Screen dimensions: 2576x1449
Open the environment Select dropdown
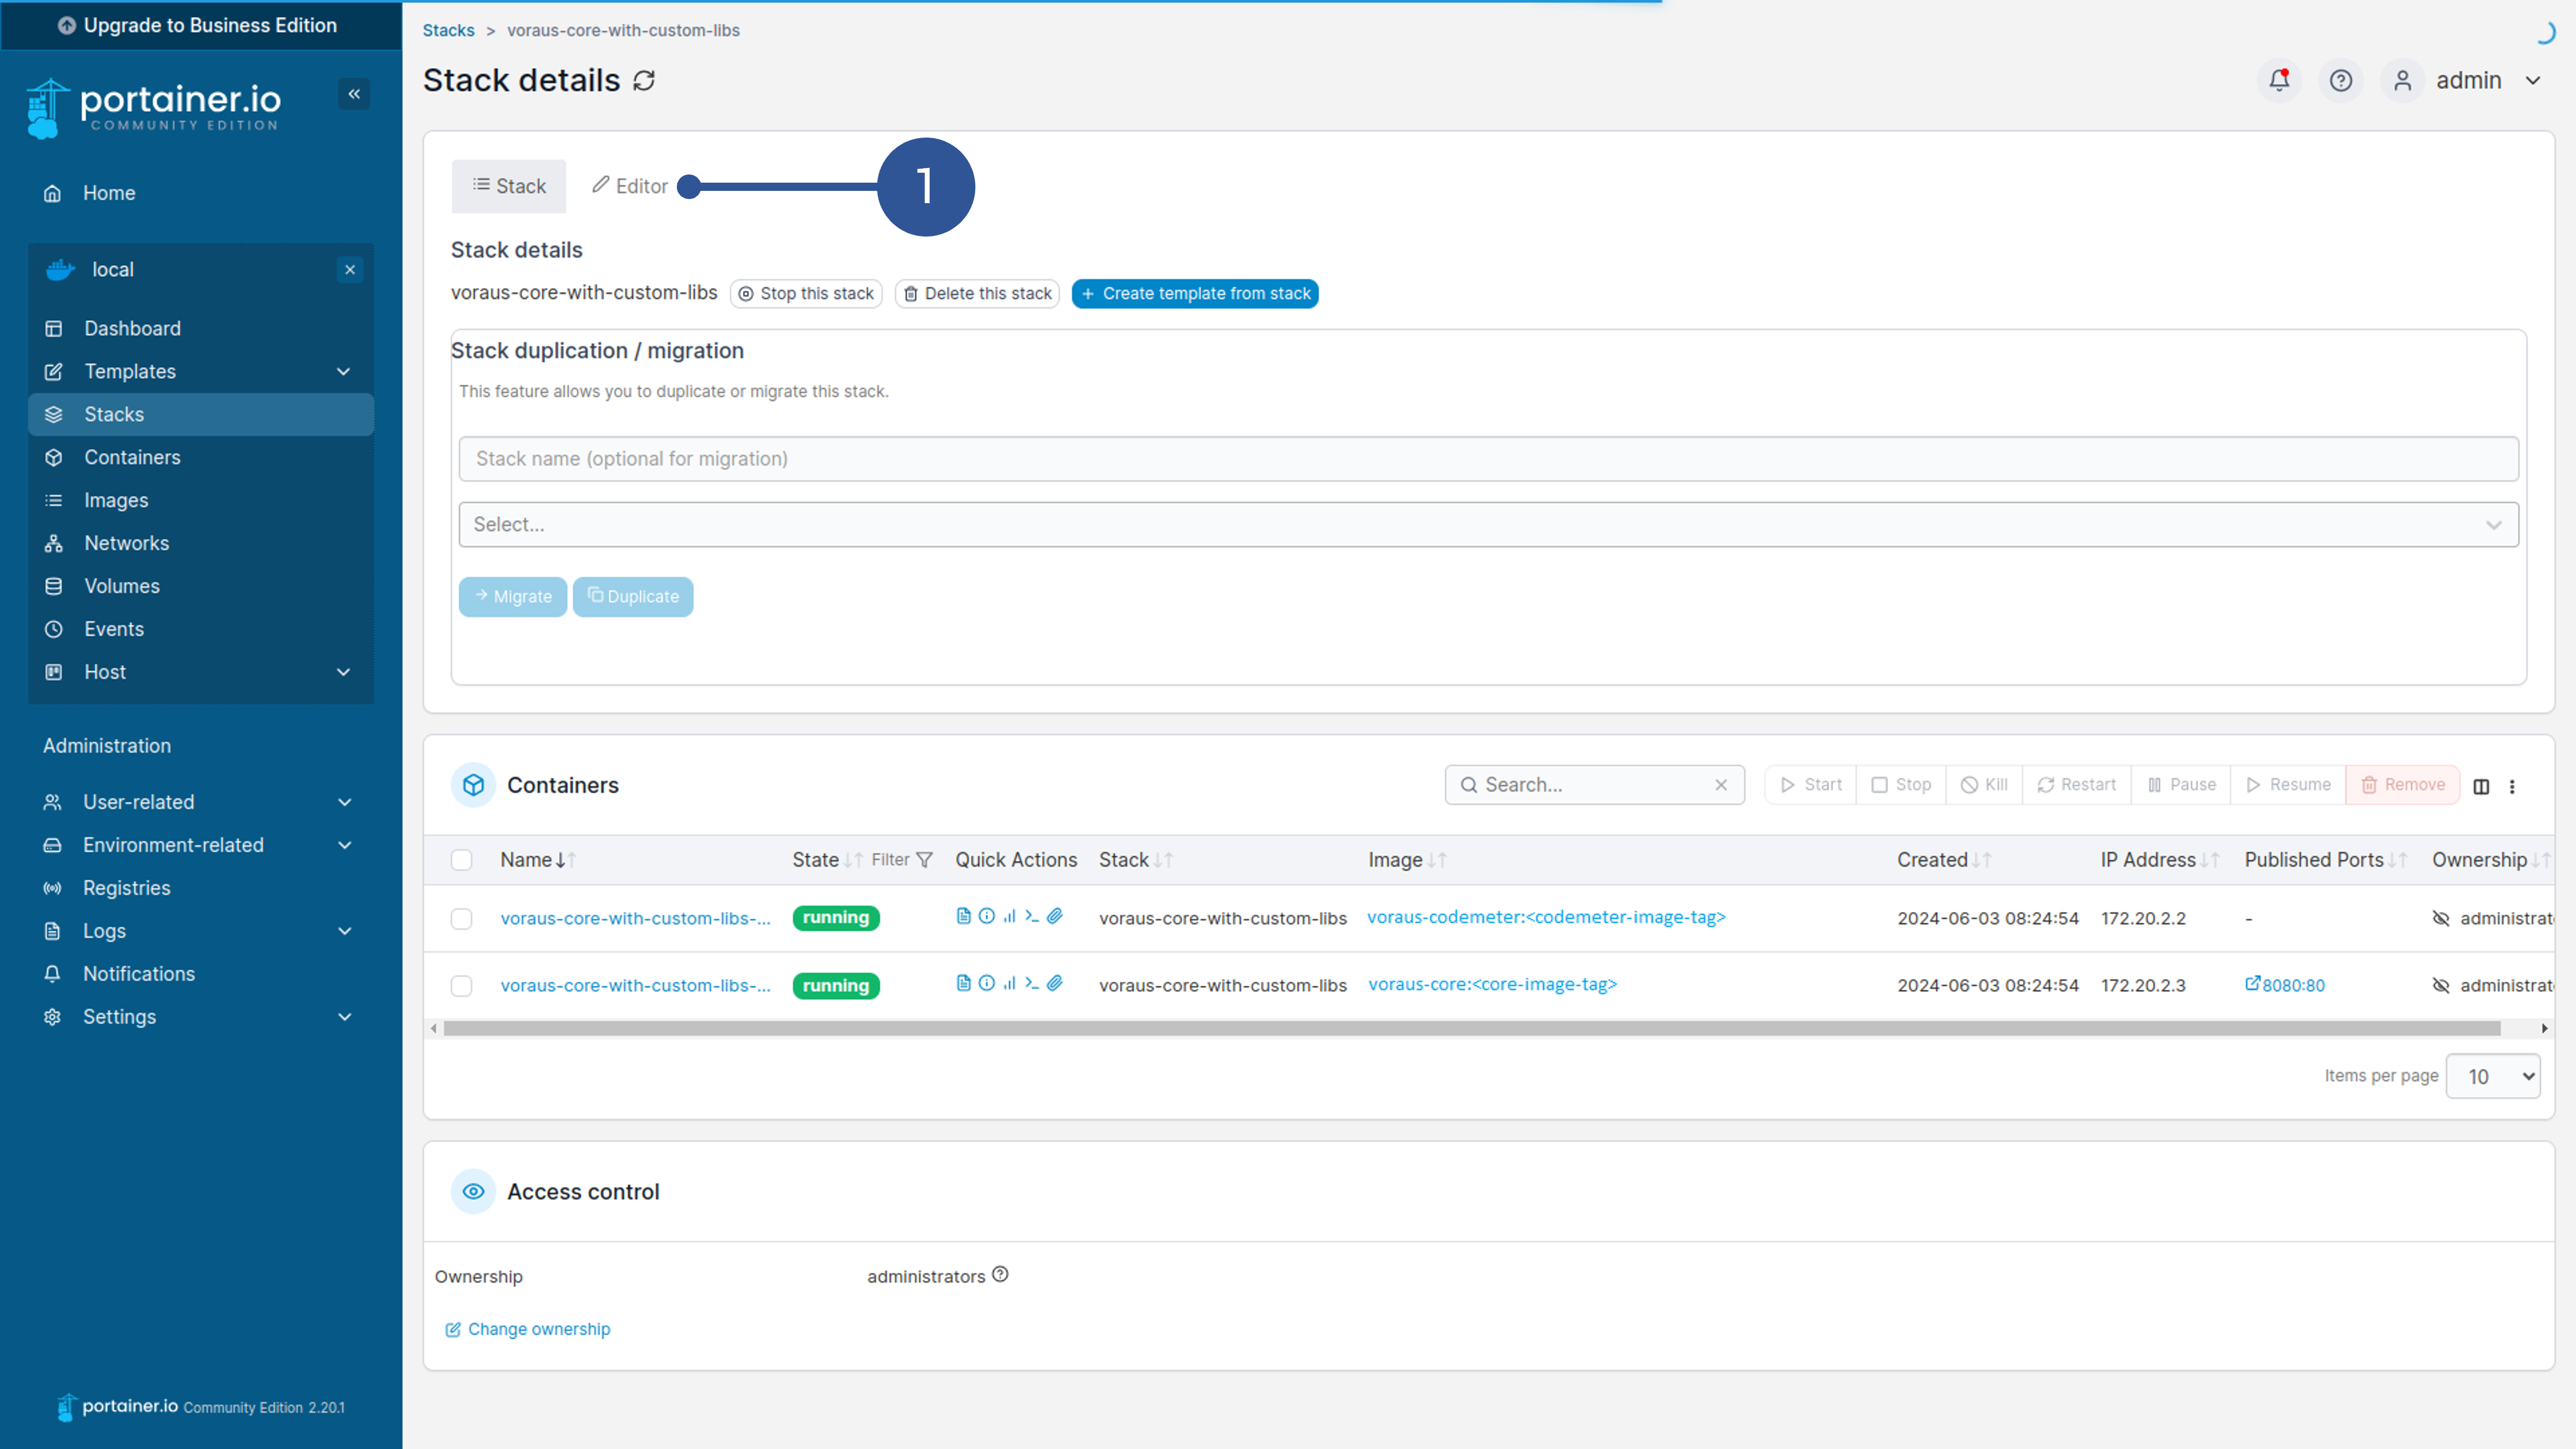pos(1488,525)
